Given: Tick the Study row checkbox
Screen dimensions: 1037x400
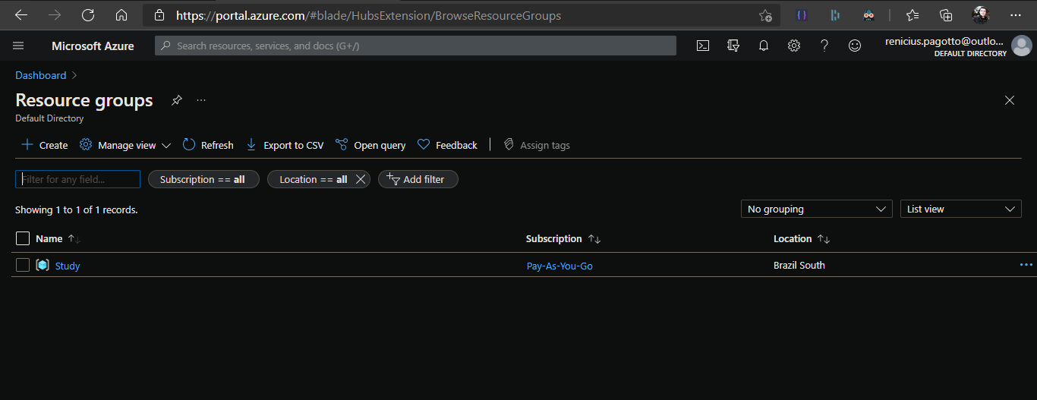Looking at the screenshot, I should (x=23, y=265).
